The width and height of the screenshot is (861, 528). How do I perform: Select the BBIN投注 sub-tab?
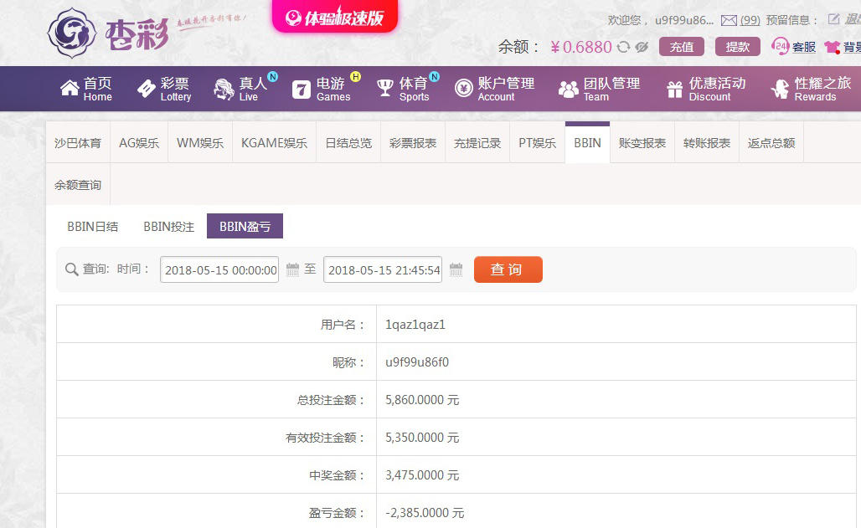point(168,226)
